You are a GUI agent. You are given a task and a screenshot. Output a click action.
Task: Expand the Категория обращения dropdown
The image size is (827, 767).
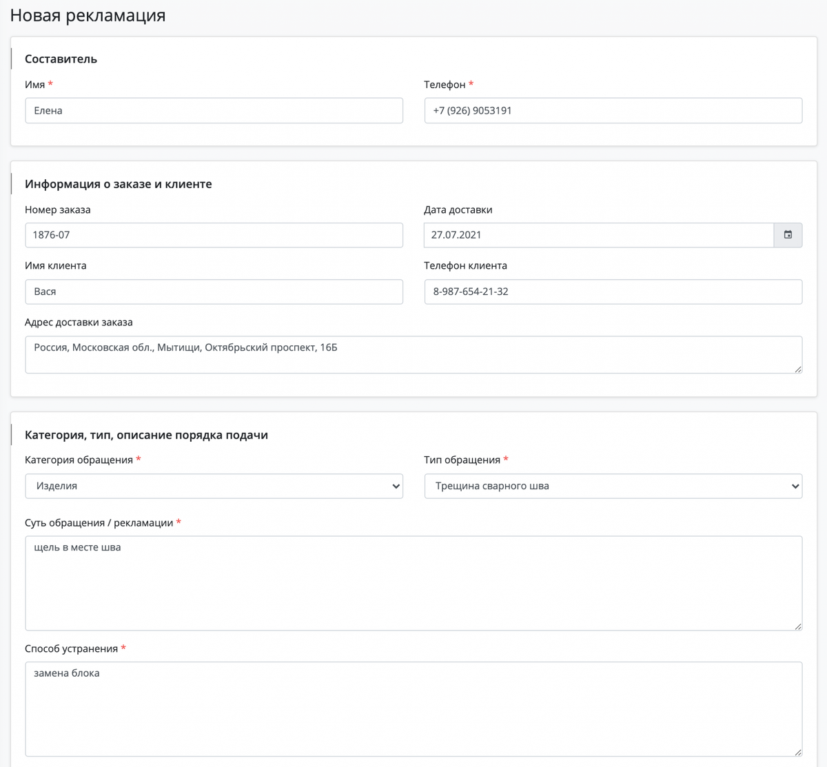coord(214,486)
